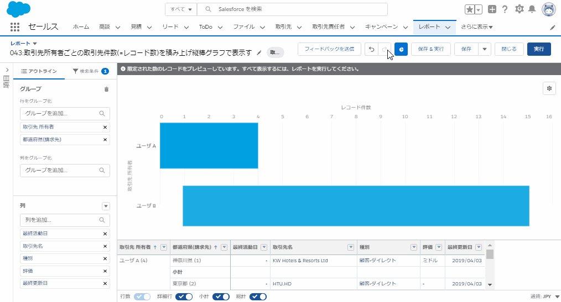Toggle 総計 switch
561x302 pixels.
pos(258,296)
